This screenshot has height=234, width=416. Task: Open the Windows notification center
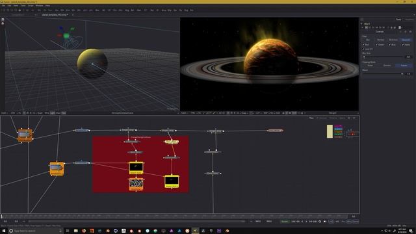click(411, 231)
